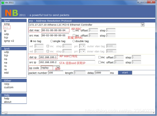This screenshot has width=157, height=116.
Task: Click the green nb 2011 title bar icon
Action: tap(3, 3)
